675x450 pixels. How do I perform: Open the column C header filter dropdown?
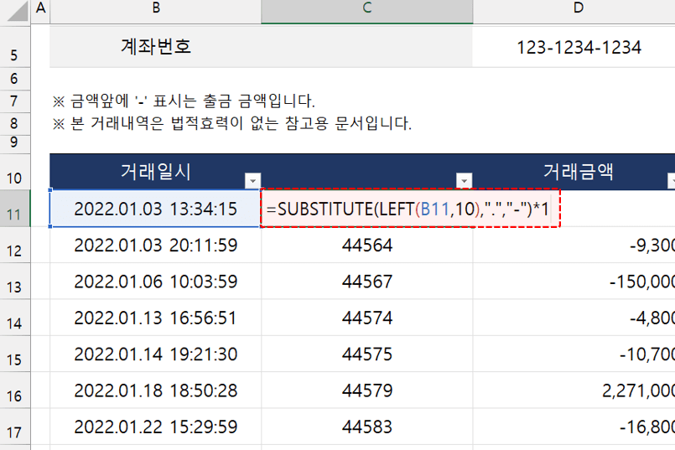[x=464, y=181]
